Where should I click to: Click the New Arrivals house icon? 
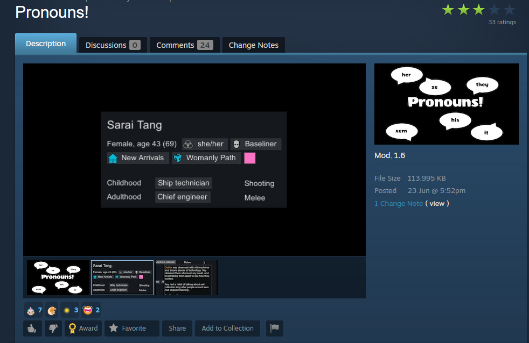click(x=113, y=158)
